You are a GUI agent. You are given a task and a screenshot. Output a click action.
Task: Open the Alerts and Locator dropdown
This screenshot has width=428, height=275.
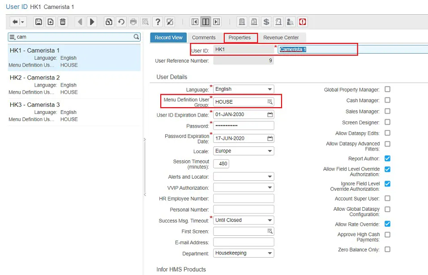tap(244, 176)
